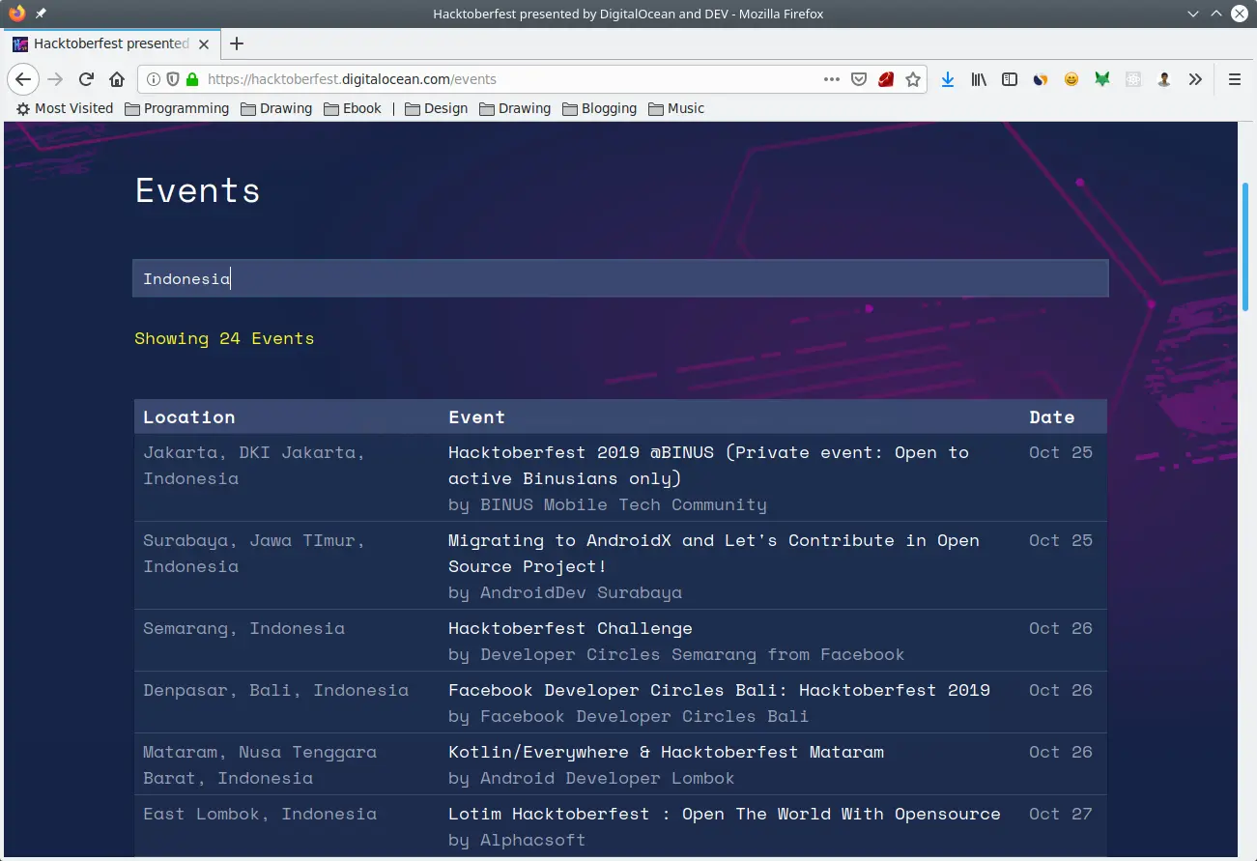Click 'by Developer Circles Semarang from Facebook' text
The height and width of the screenshot is (861, 1257).
pos(676,654)
